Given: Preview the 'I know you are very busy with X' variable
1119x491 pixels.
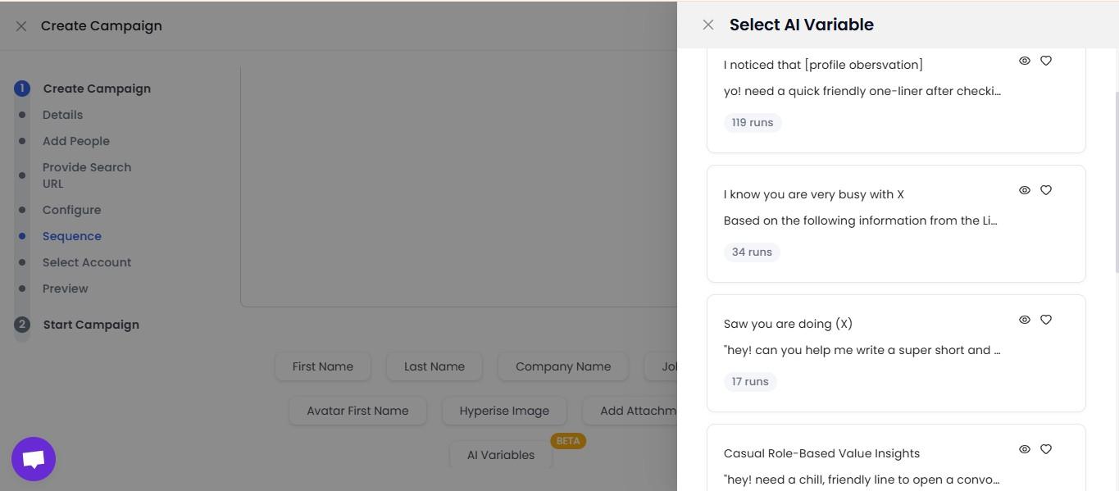Looking at the screenshot, I should click(1025, 190).
